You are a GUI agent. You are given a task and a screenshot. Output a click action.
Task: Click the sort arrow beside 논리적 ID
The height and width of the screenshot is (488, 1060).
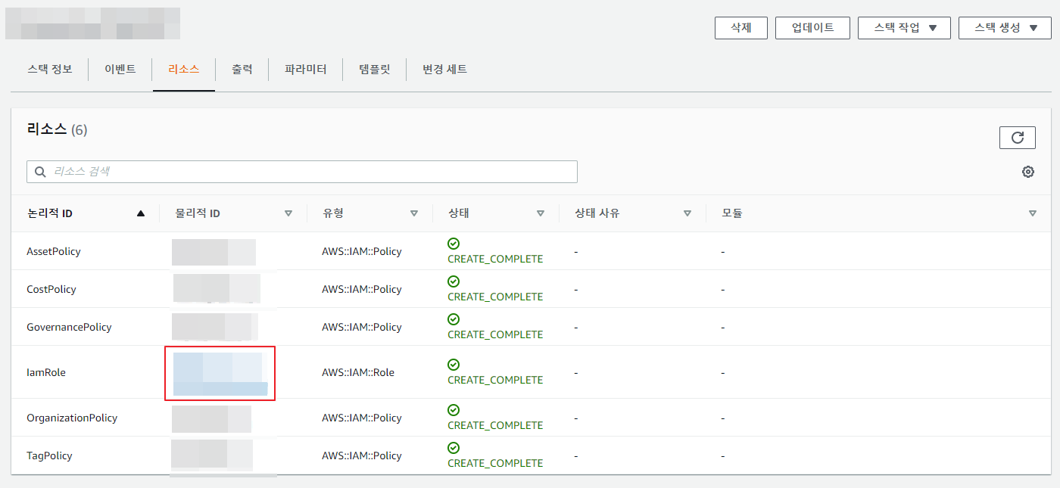(x=140, y=213)
